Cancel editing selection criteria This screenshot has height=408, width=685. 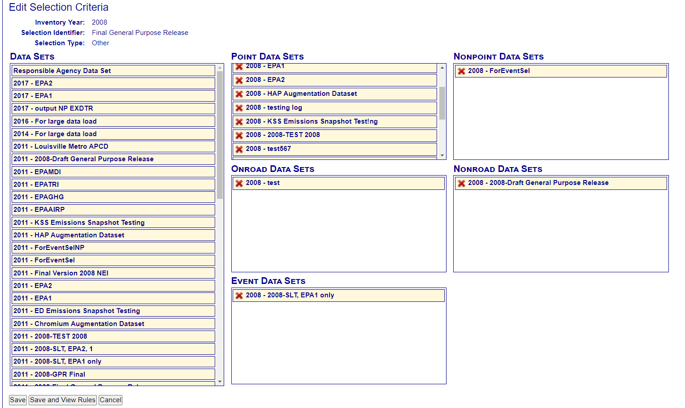point(110,400)
